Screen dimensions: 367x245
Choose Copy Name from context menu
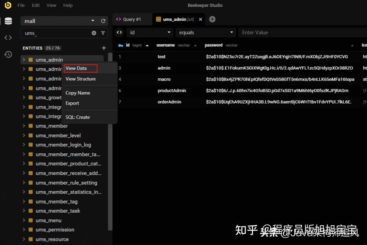(x=89, y=93)
